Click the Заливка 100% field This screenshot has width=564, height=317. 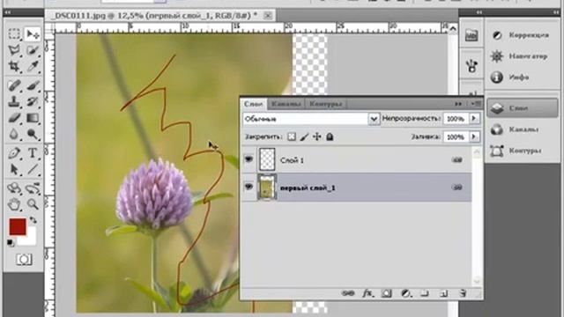pyautogui.click(x=456, y=136)
